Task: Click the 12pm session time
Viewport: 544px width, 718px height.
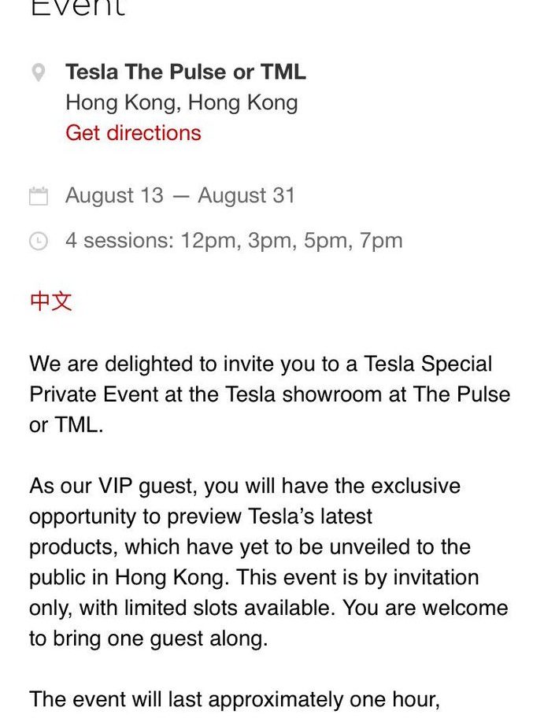Action: coord(209,241)
